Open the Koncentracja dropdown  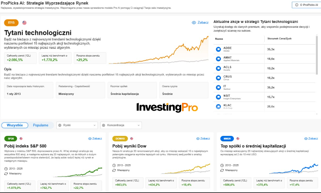coord(121,125)
